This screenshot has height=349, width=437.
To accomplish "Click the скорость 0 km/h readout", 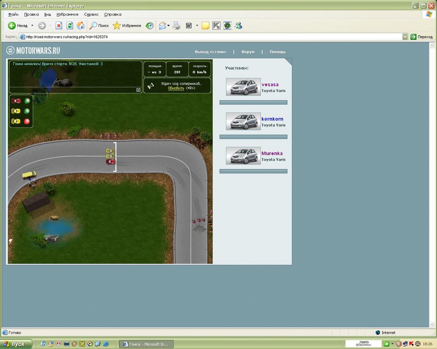I will coord(200,69).
